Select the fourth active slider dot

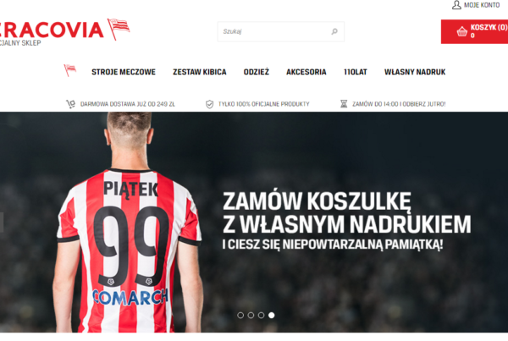pos(272,315)
